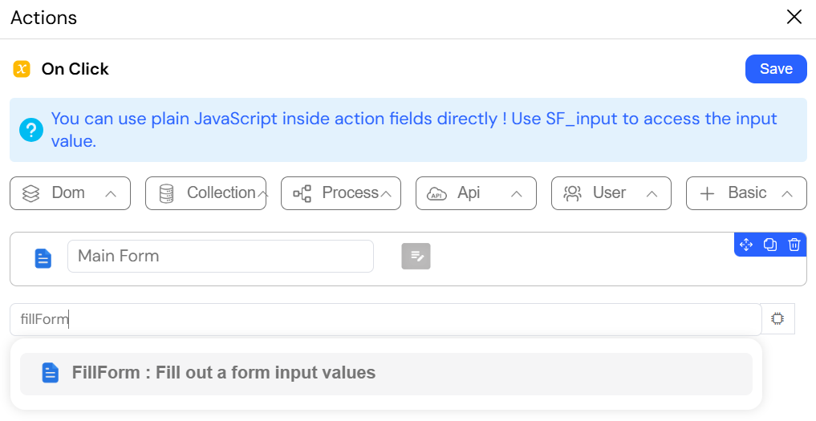This screenshot has width=816, height=421.
Task: Expand the Dom actions dropdown
Action: [x=71, y=193]
